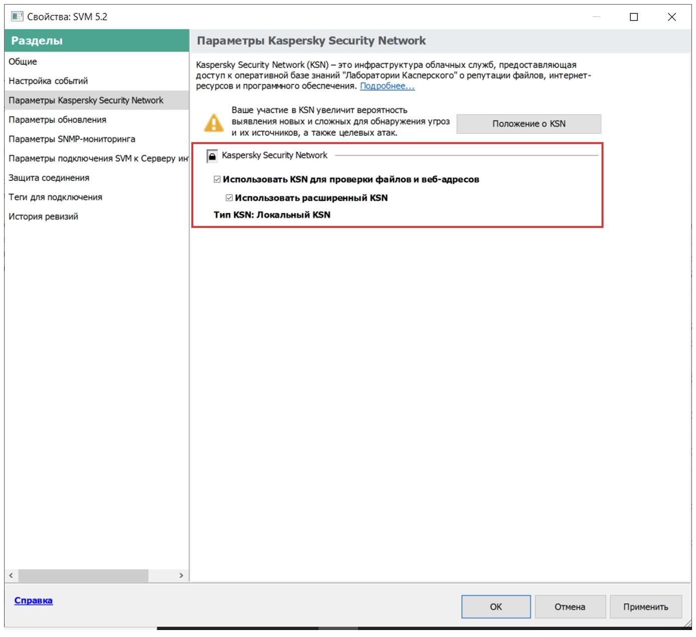696x637 pixels.
Task: Confirm with the OK button
Action: 496,606
